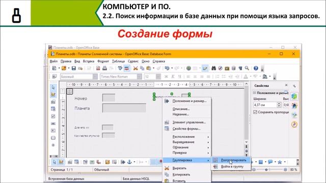This screenshot has height=183, width=326.
Task: Click the Ширина width input field
Action: pyautogui.click(x=265, y=105)
